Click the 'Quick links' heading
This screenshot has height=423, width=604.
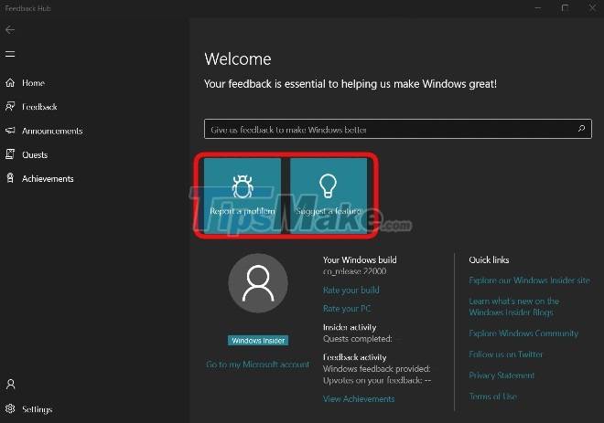pyautogui.click(x=489, y=260)
